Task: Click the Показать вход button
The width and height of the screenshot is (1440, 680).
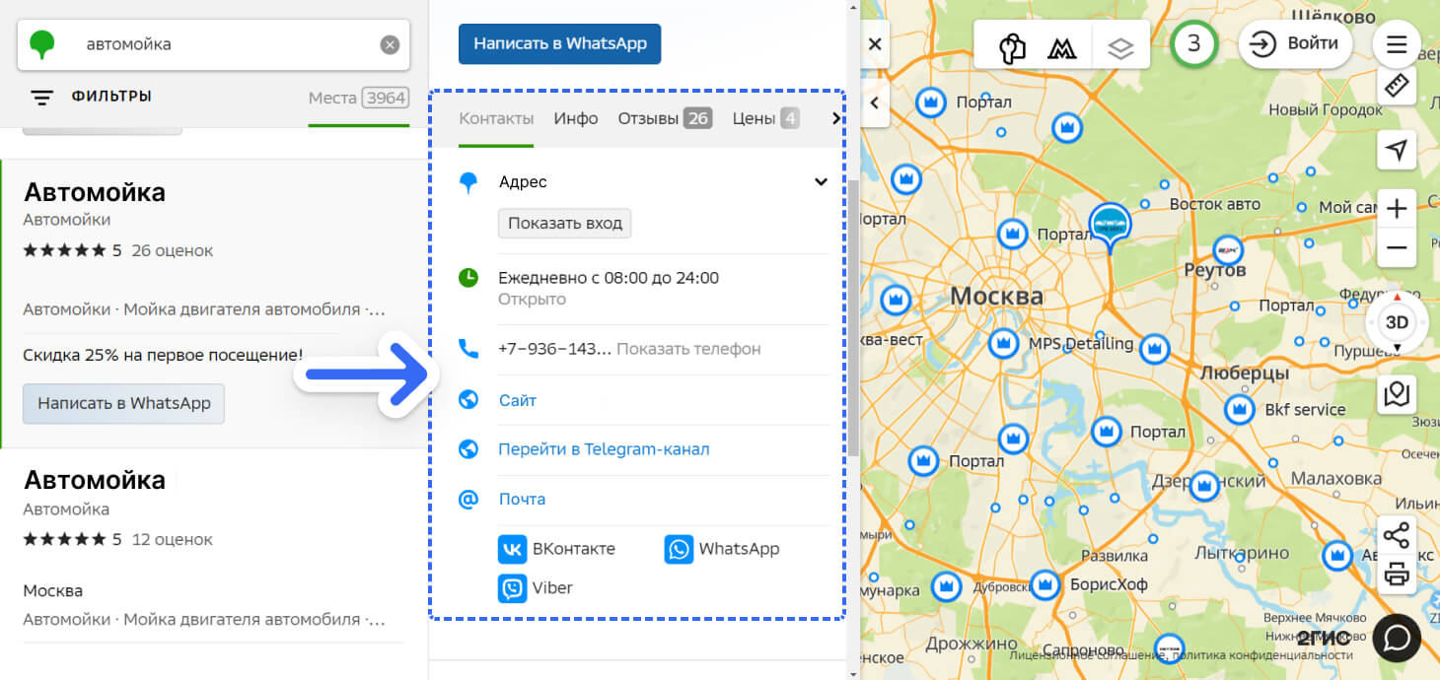Action: pyautogui.click(x=564, y=223)
